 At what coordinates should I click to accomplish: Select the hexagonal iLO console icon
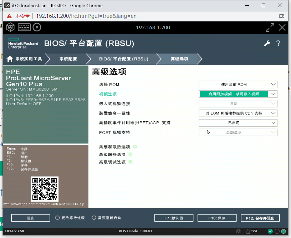point(10,27)
